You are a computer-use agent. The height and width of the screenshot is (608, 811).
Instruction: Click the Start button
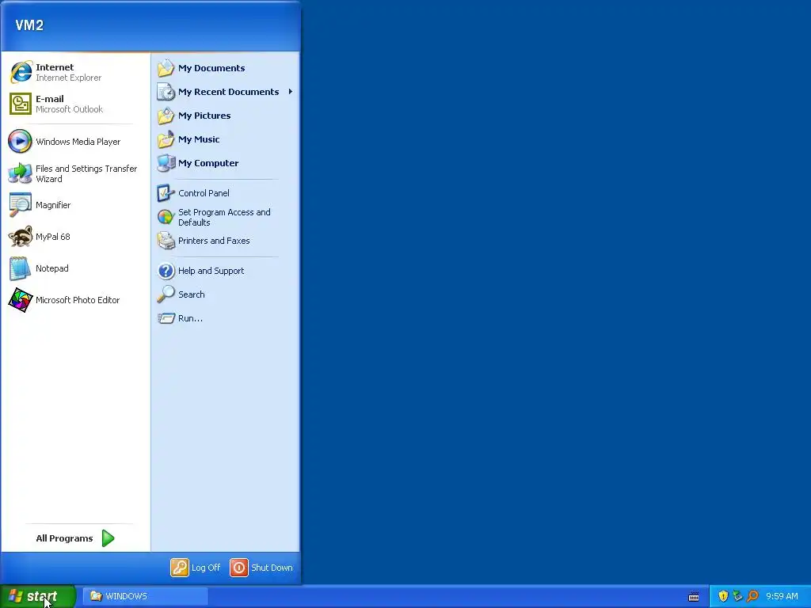pos(38,596)
